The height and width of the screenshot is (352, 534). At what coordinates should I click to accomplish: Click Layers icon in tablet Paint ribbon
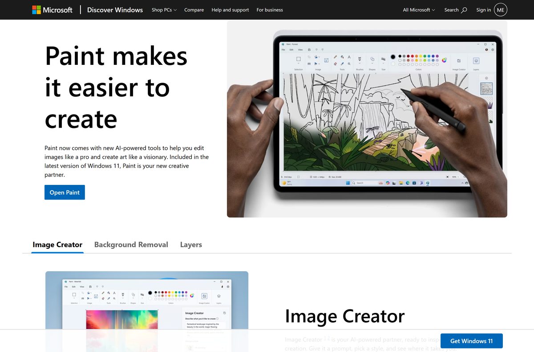(476, 60)
